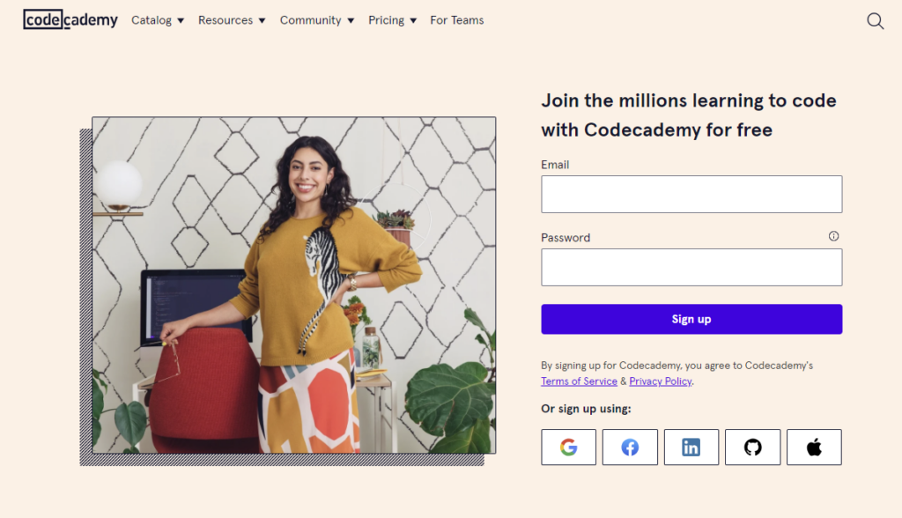Screen dimensions: 902x518
Task: Go to For Teams page
Action: click(457, 20)
